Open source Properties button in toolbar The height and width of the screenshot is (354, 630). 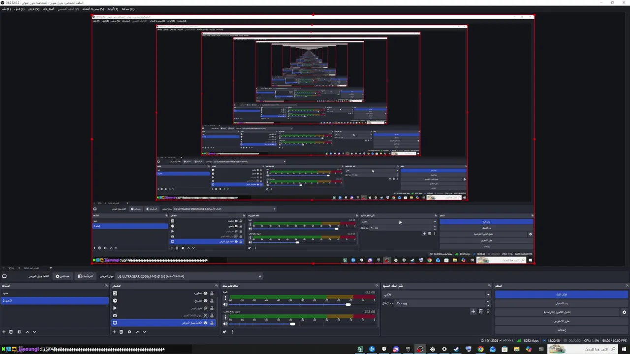coord(63,276)
